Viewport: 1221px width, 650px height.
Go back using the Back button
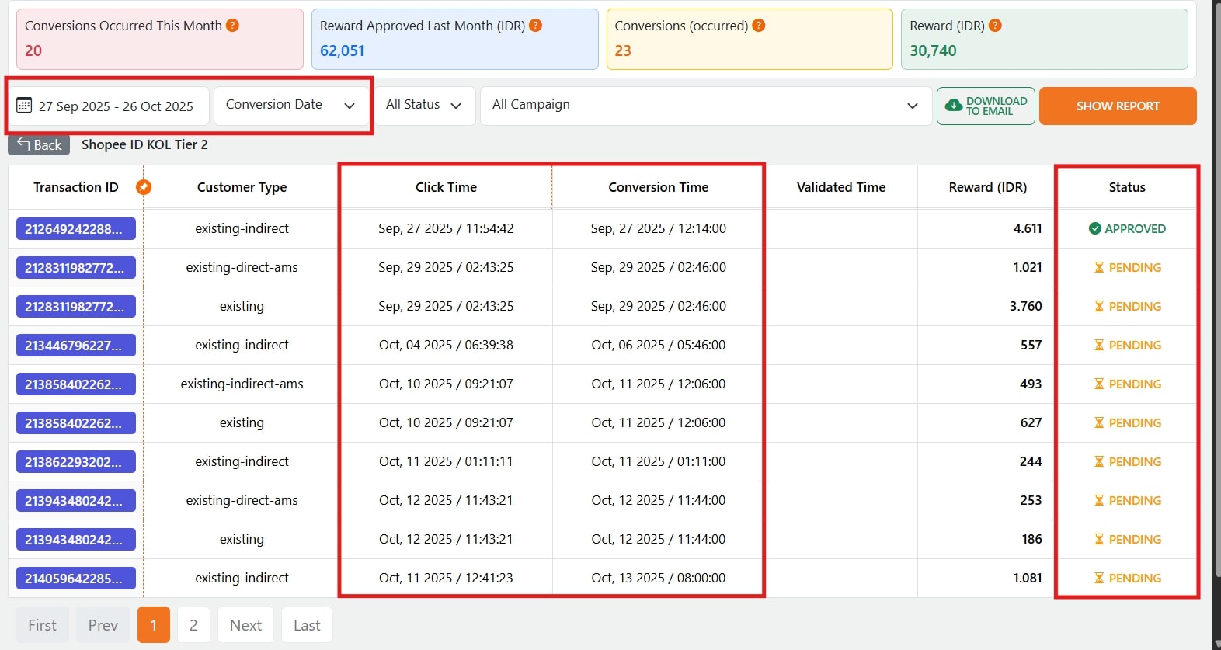[x=39, y=145]
